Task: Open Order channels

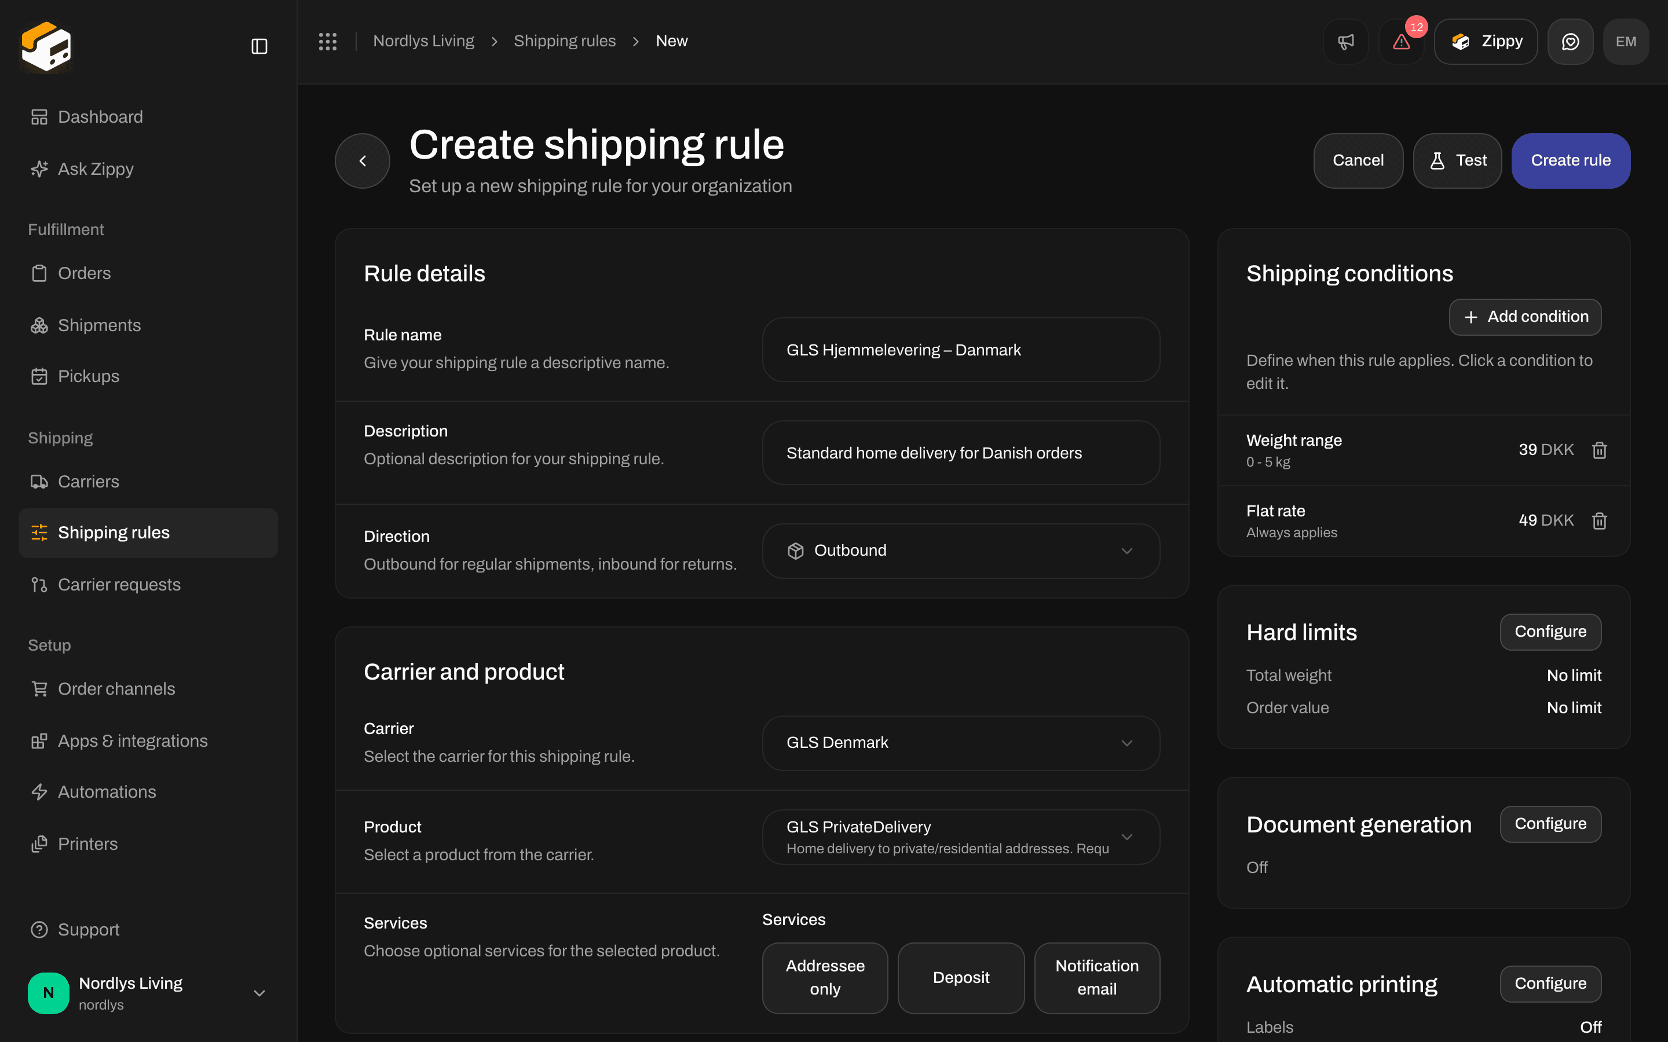Action: [148, 688]
